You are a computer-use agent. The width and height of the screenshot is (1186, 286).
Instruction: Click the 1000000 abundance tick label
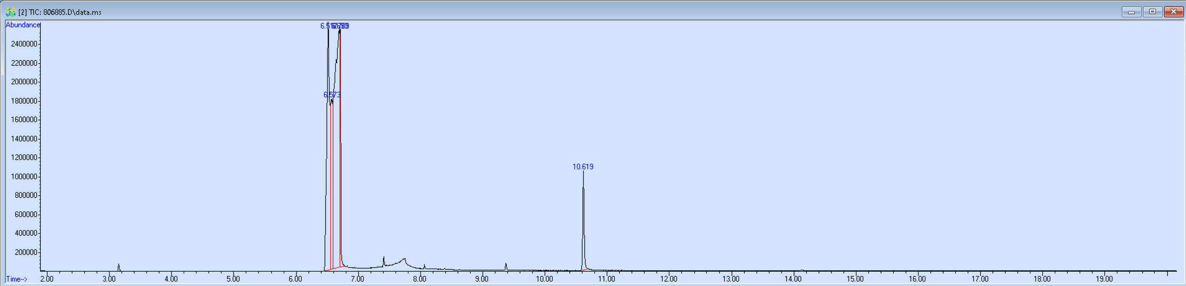pos(24,177)
